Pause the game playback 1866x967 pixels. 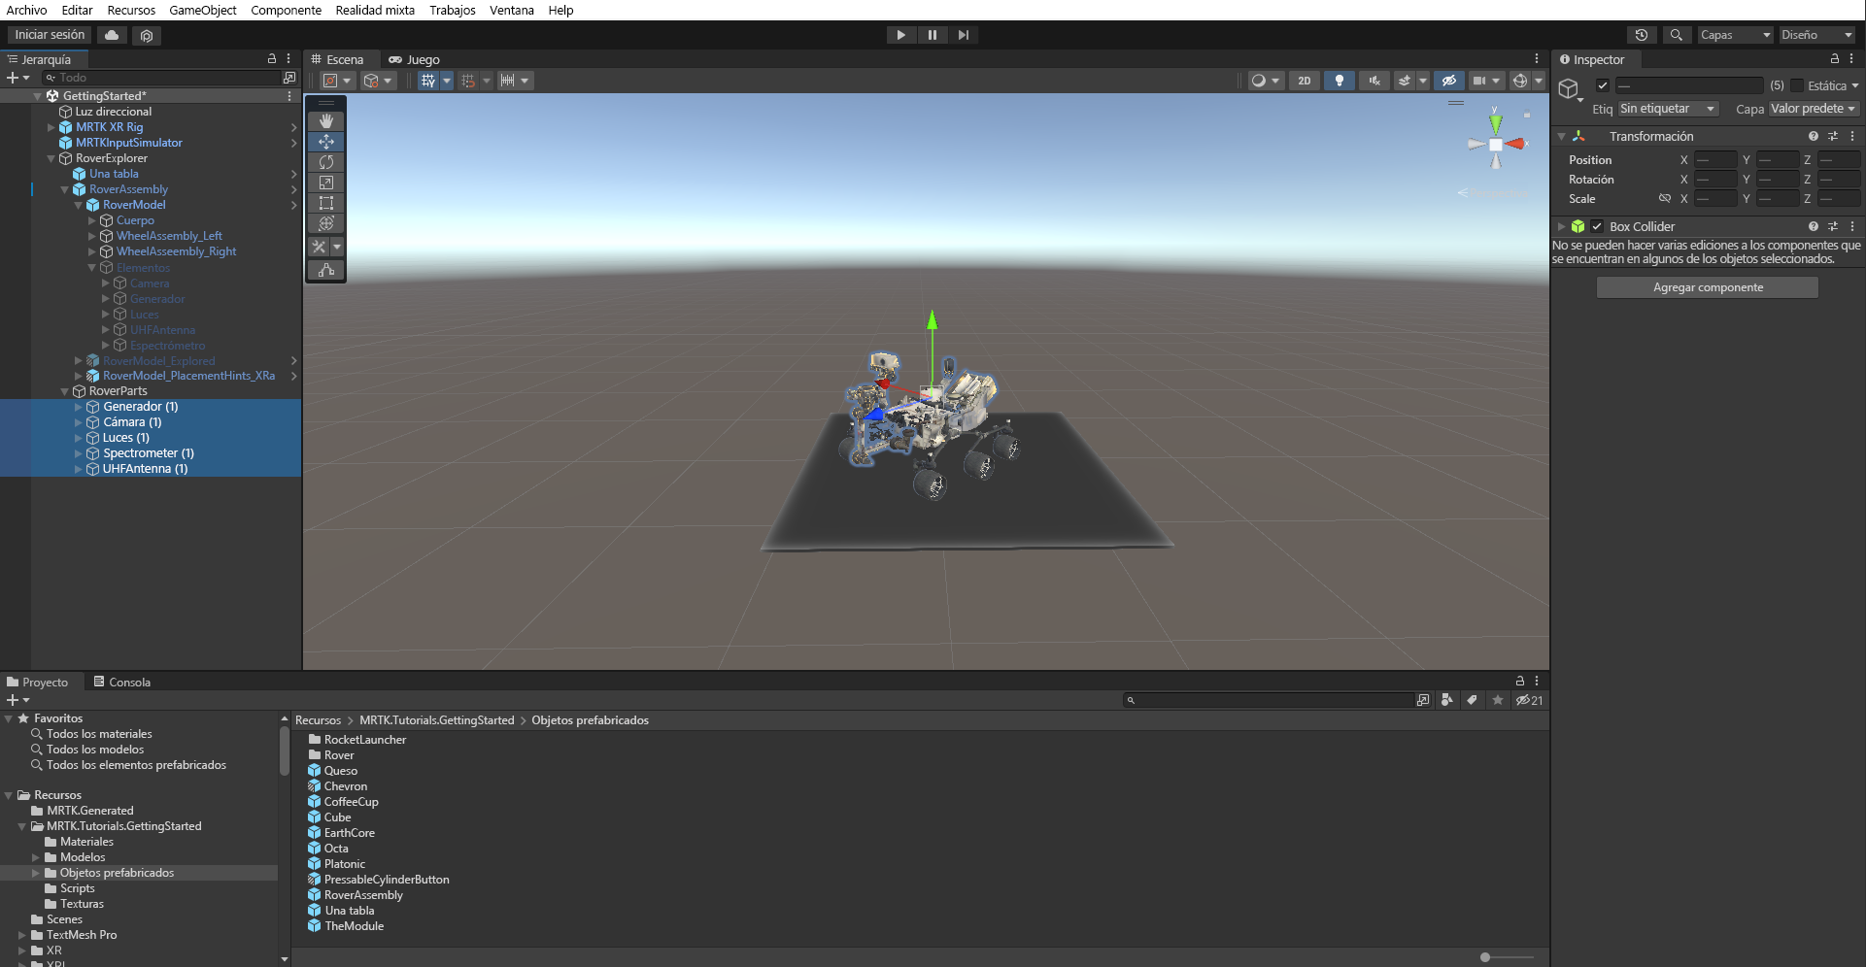coord(933,35)
